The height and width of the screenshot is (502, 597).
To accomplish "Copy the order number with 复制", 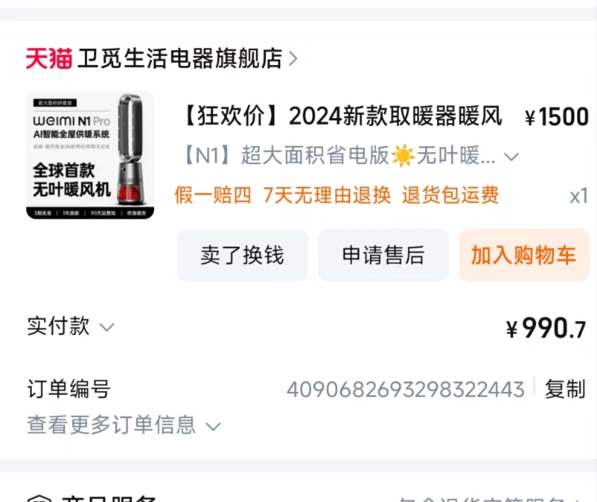I will (x=565, y=389).
